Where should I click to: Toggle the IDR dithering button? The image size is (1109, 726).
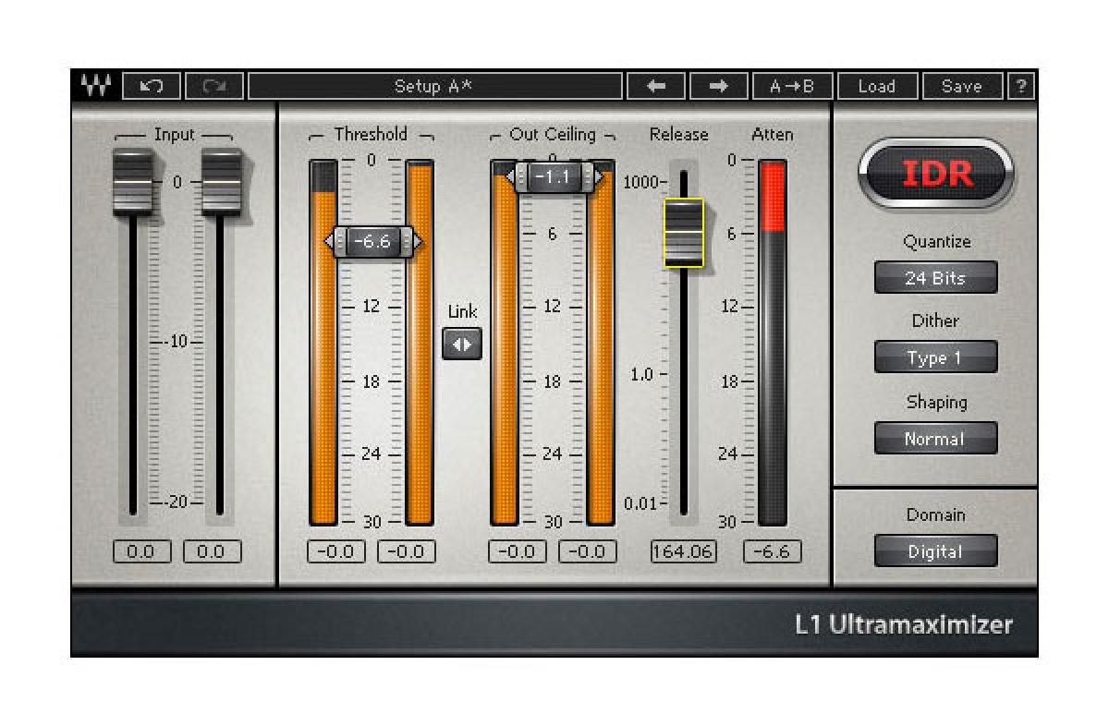pos(935,174)
